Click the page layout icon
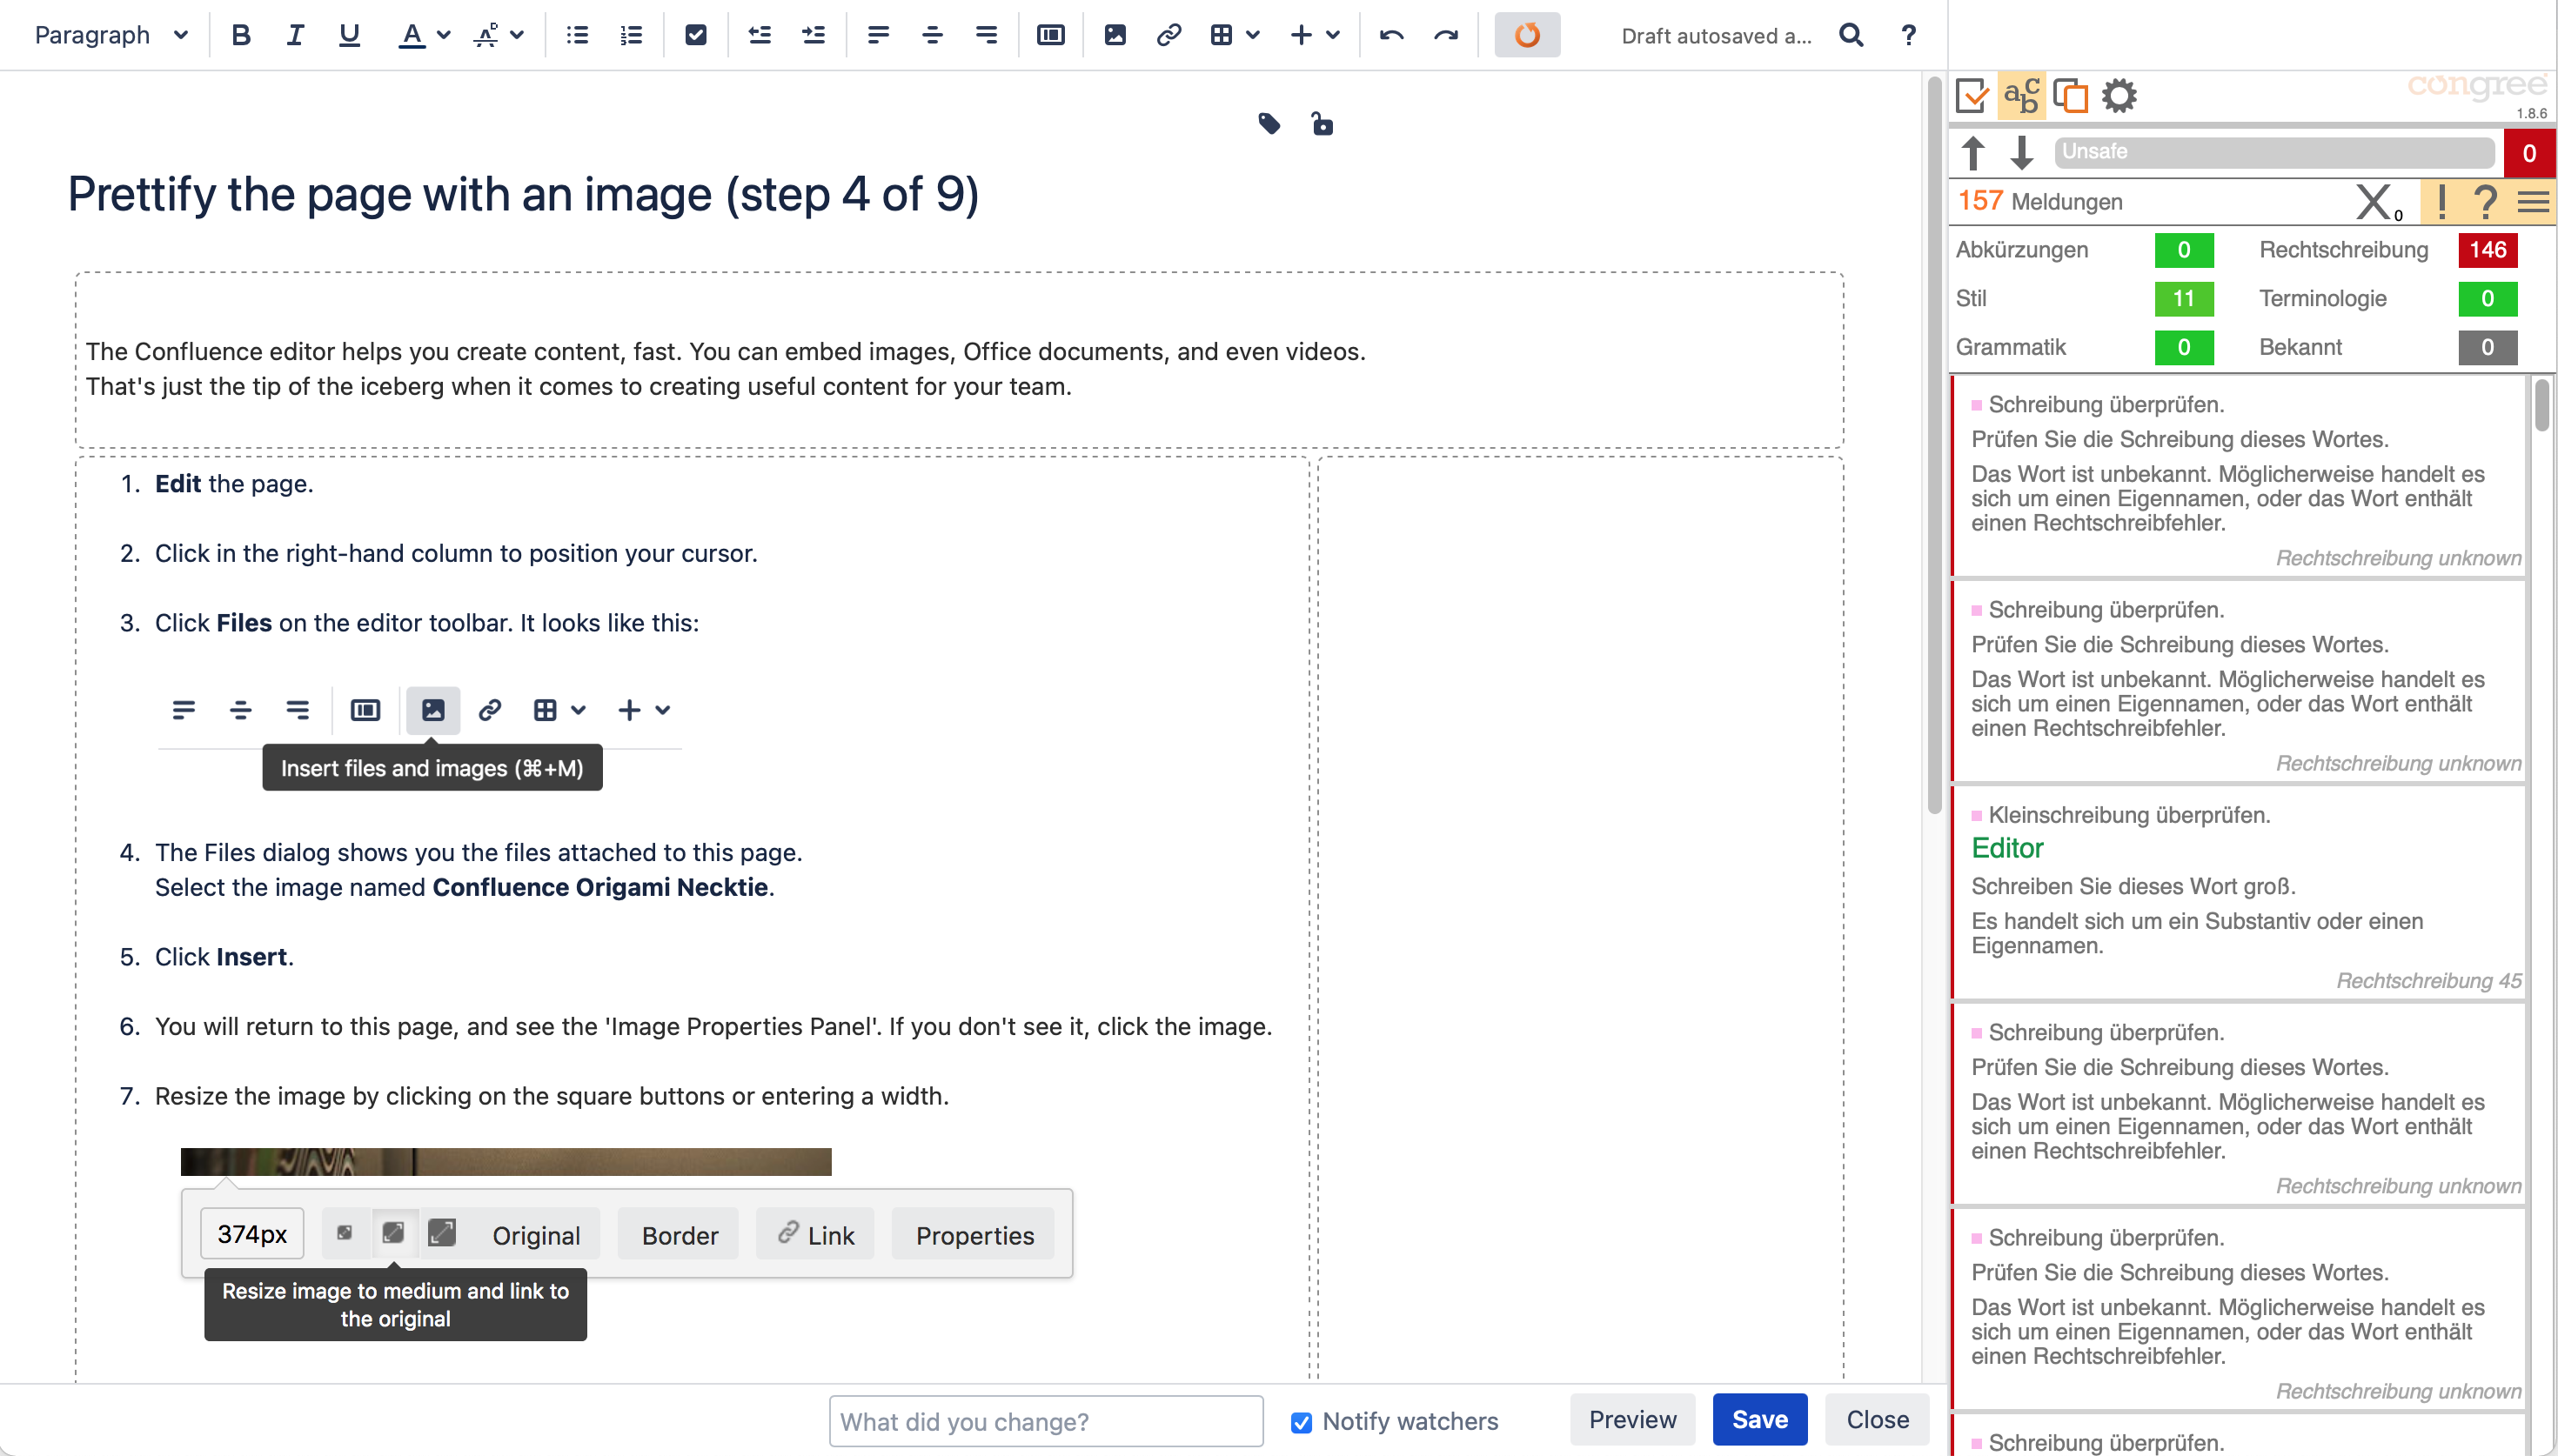 pos(1050,36)
